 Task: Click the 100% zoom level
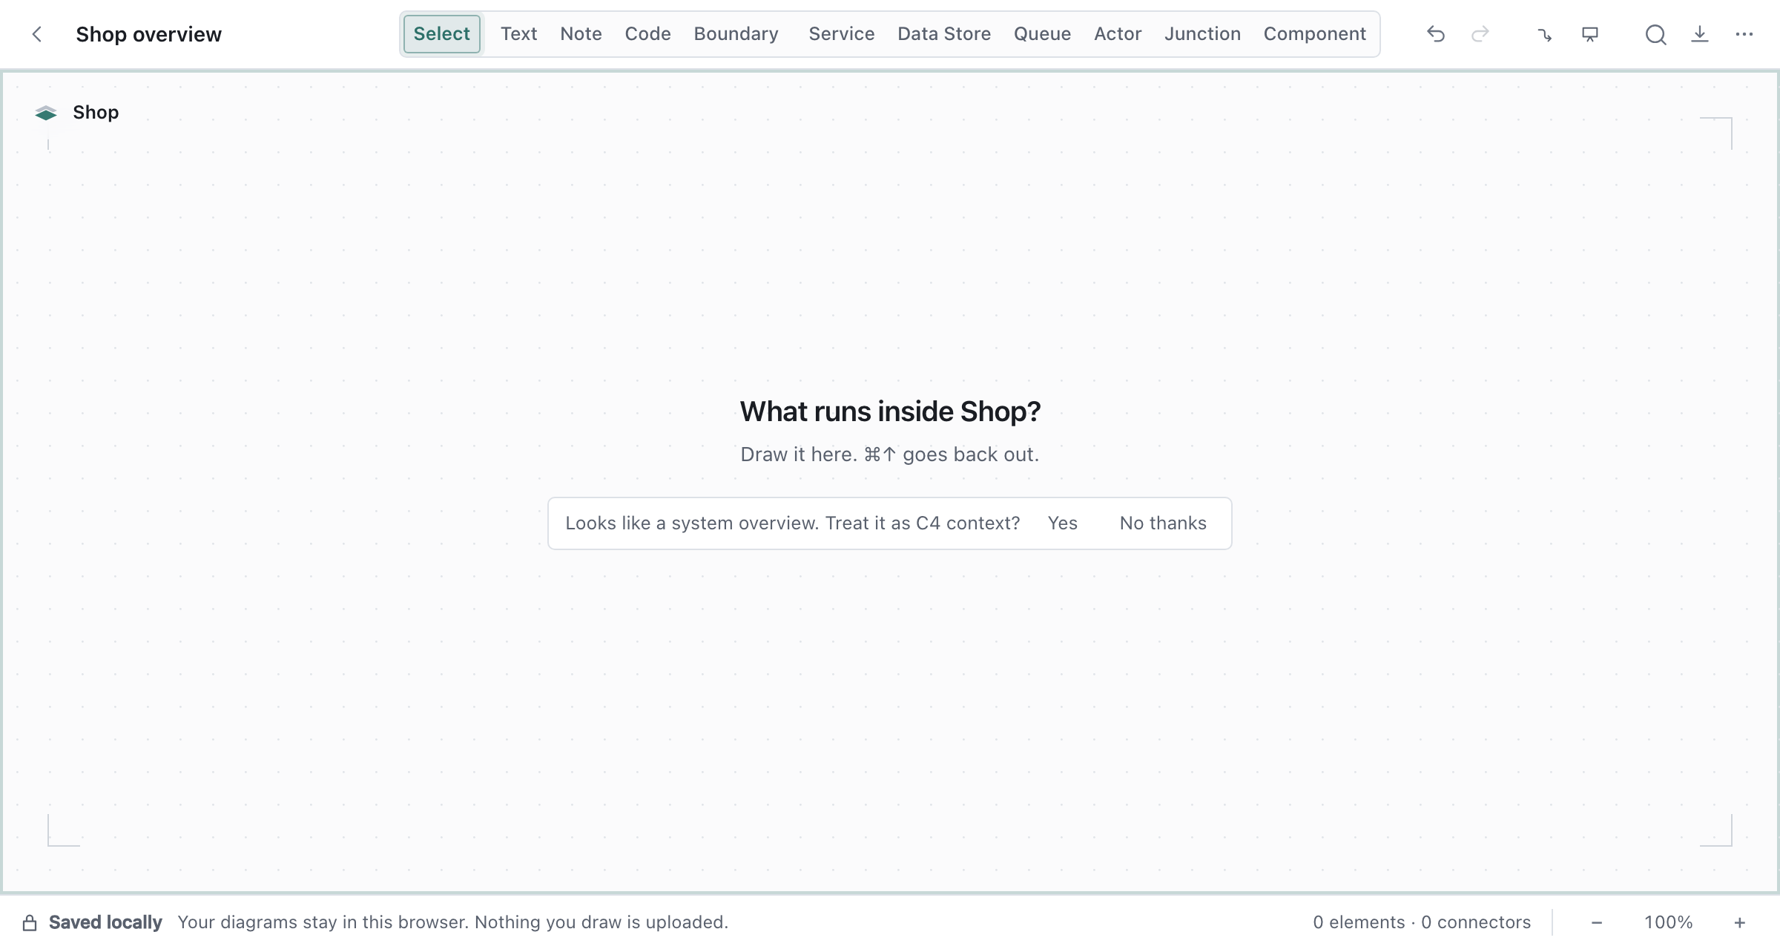[x=1668, y=922]
